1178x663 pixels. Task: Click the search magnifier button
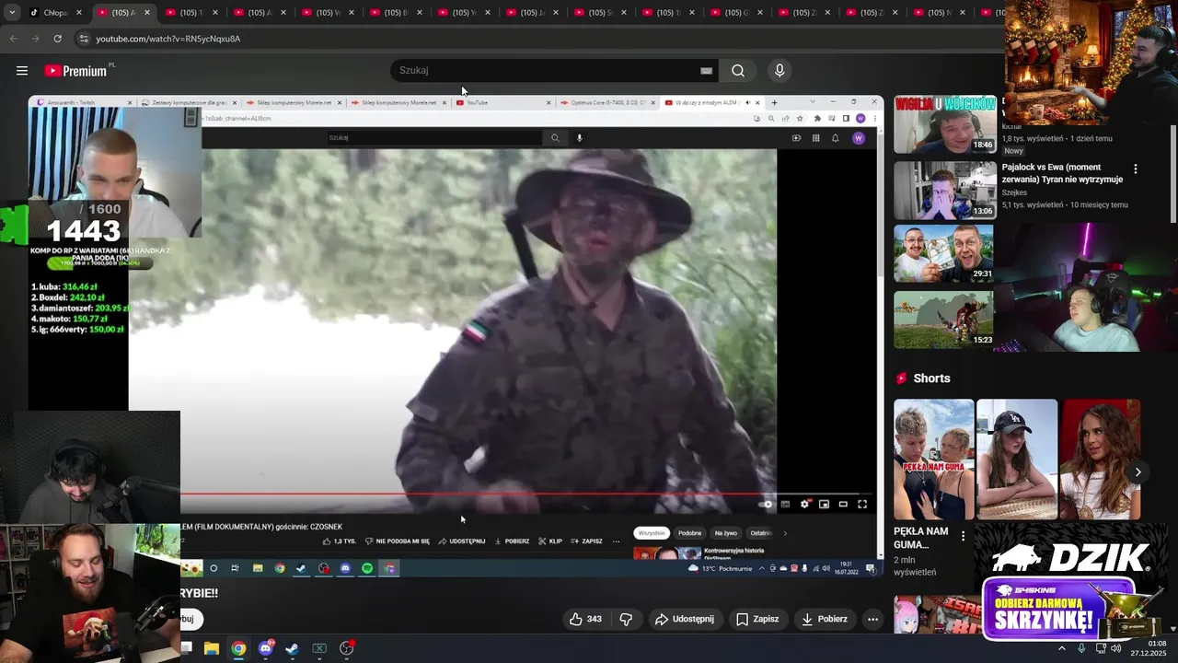coord(738,71)
